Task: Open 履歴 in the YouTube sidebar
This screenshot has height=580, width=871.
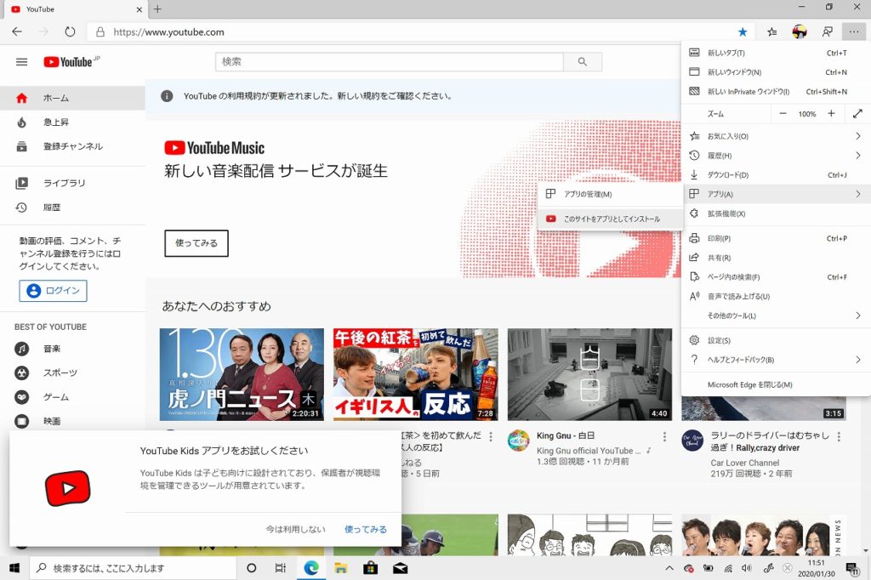Action: [x=73, y=208]
